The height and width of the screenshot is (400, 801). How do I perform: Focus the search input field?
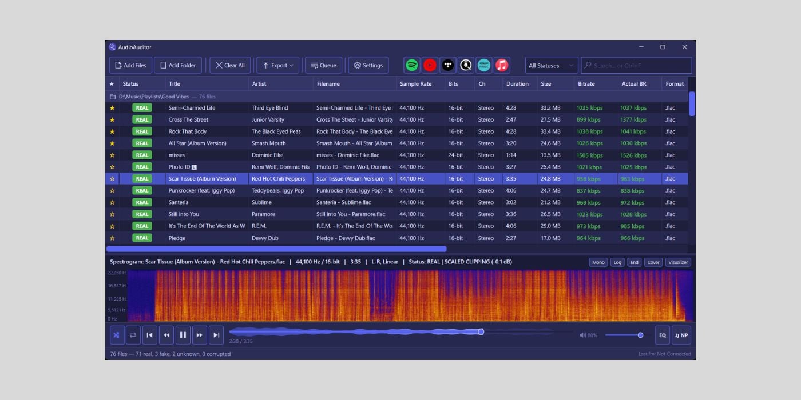tap(636, 65)
